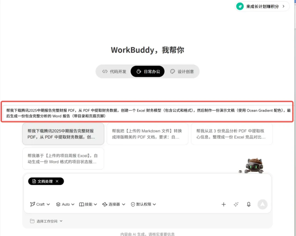The height and width of the screenshot is (236, 296).
Task: Click the empty message input area
Action: 147,191
